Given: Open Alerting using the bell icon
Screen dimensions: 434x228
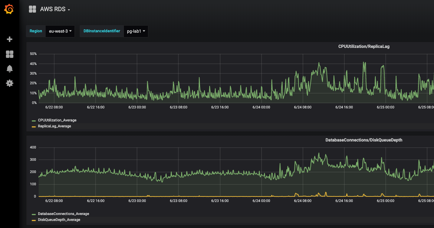Looking at the screenshot, I should [x=9, y=68].
